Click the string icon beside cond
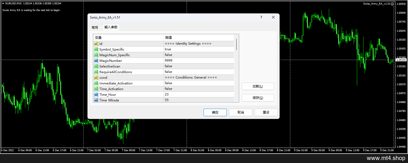 (x=96, y=77)
